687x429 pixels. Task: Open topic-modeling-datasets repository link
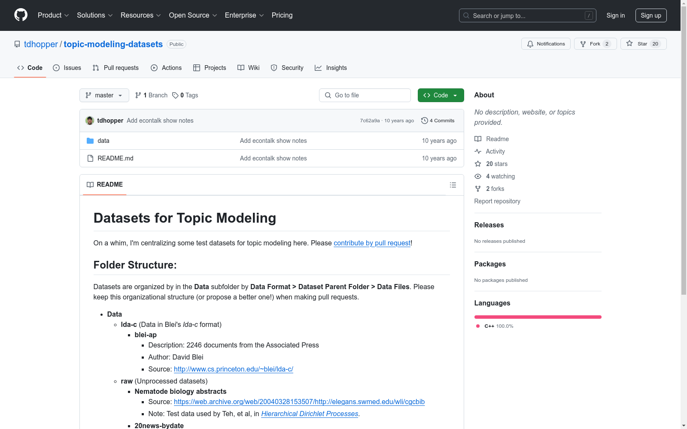point(113,44)
